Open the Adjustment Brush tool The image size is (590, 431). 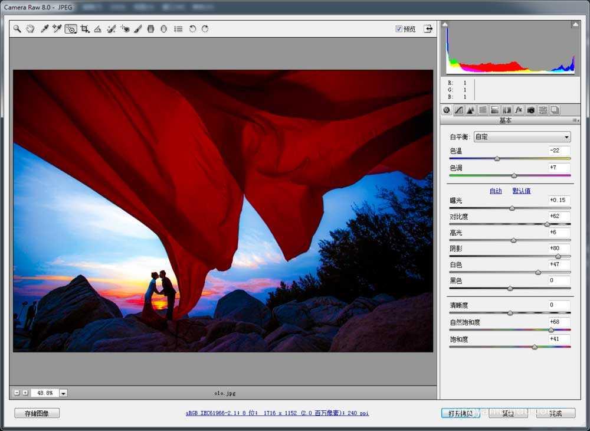pyautogui.click(x=139, y=28)
